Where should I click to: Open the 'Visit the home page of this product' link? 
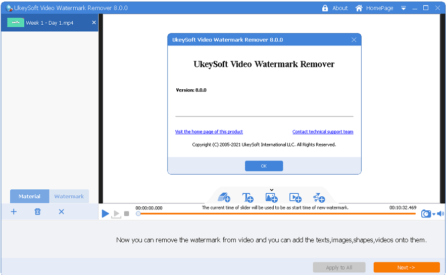coord(209,132)
